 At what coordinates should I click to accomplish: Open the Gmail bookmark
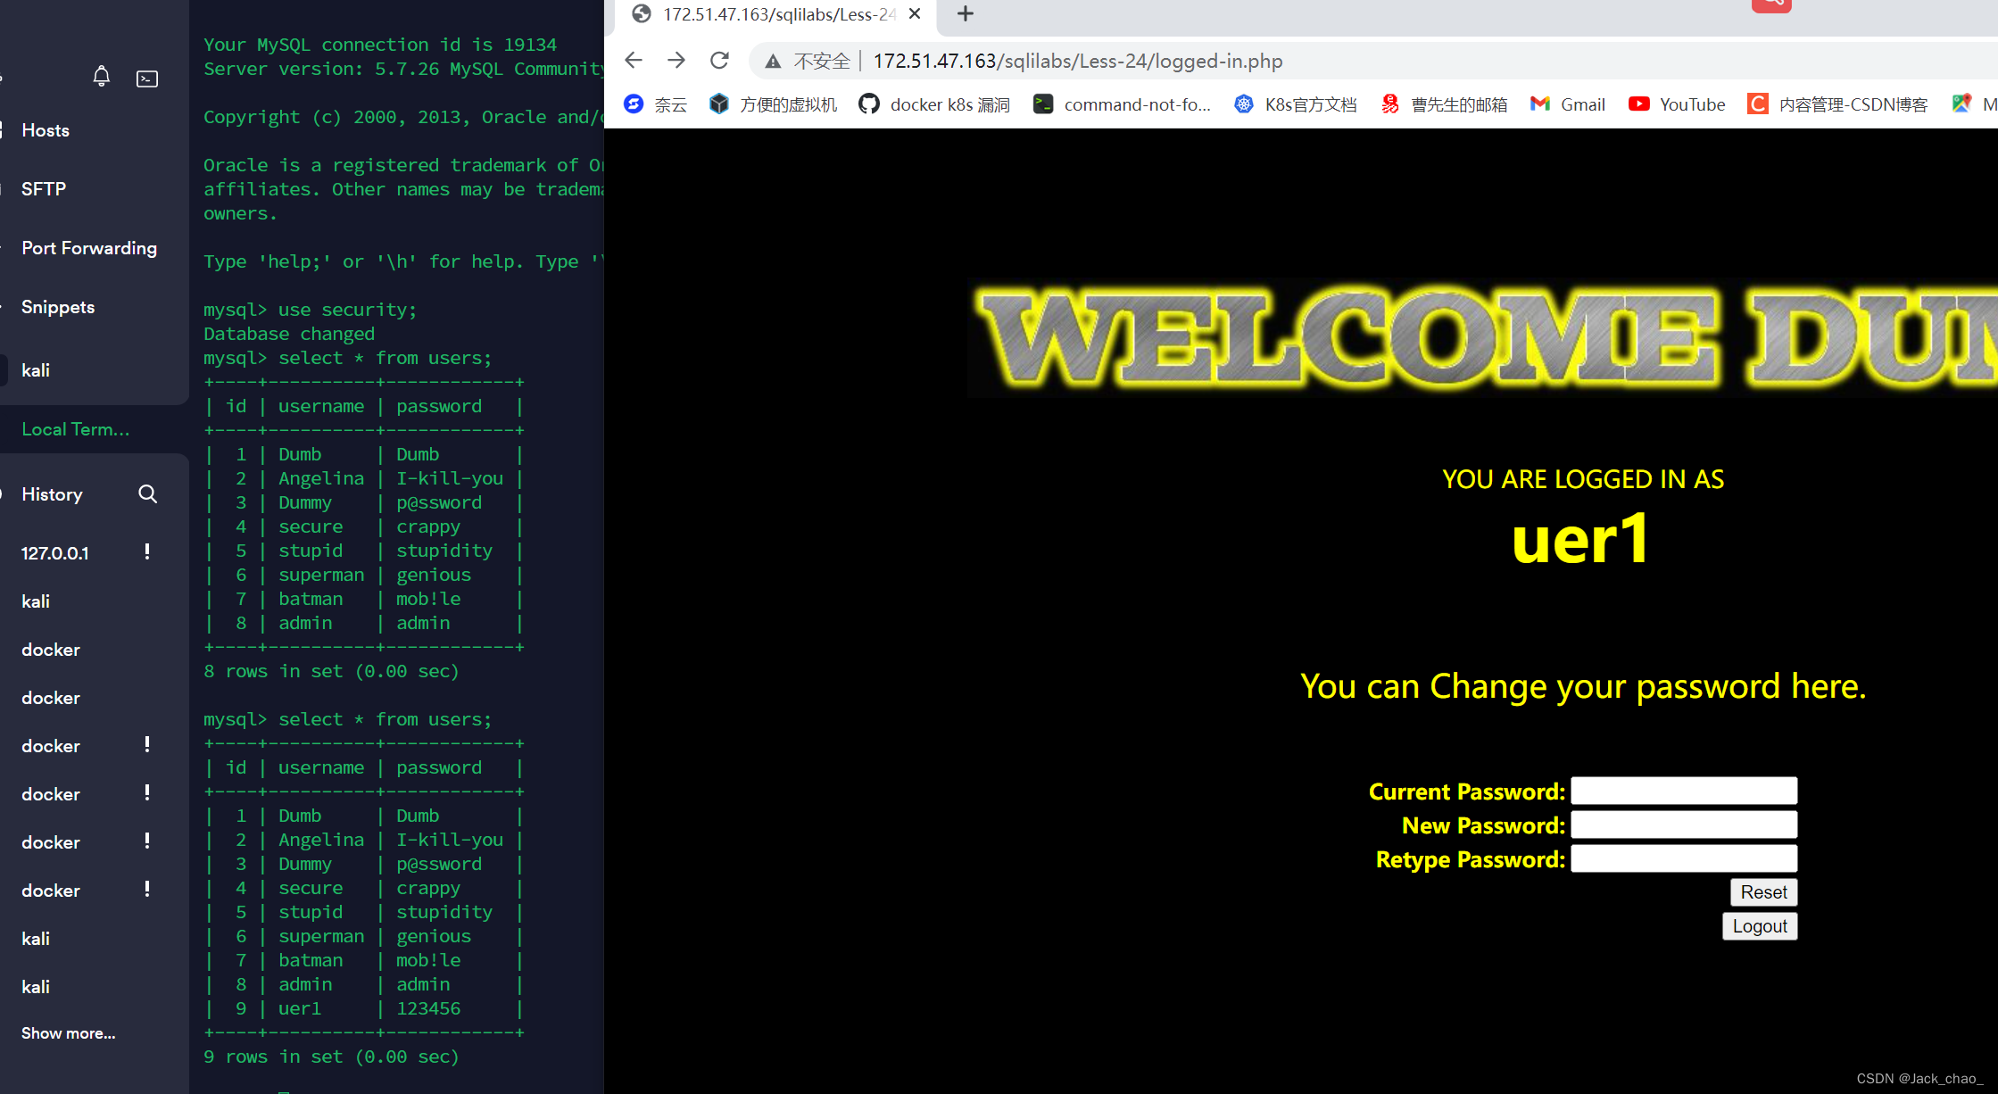[1568, 104]
